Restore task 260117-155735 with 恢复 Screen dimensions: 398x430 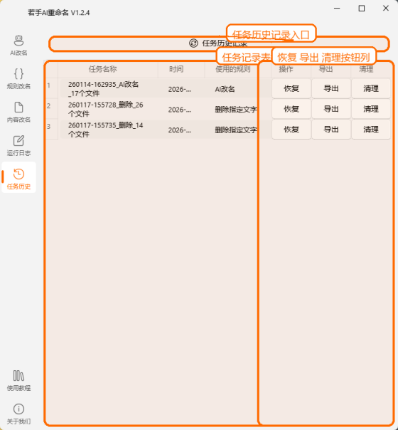(291, 130)
